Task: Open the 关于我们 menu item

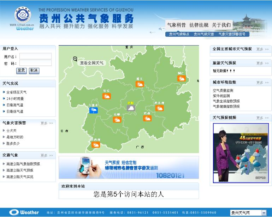Action: tap(221, 25)
